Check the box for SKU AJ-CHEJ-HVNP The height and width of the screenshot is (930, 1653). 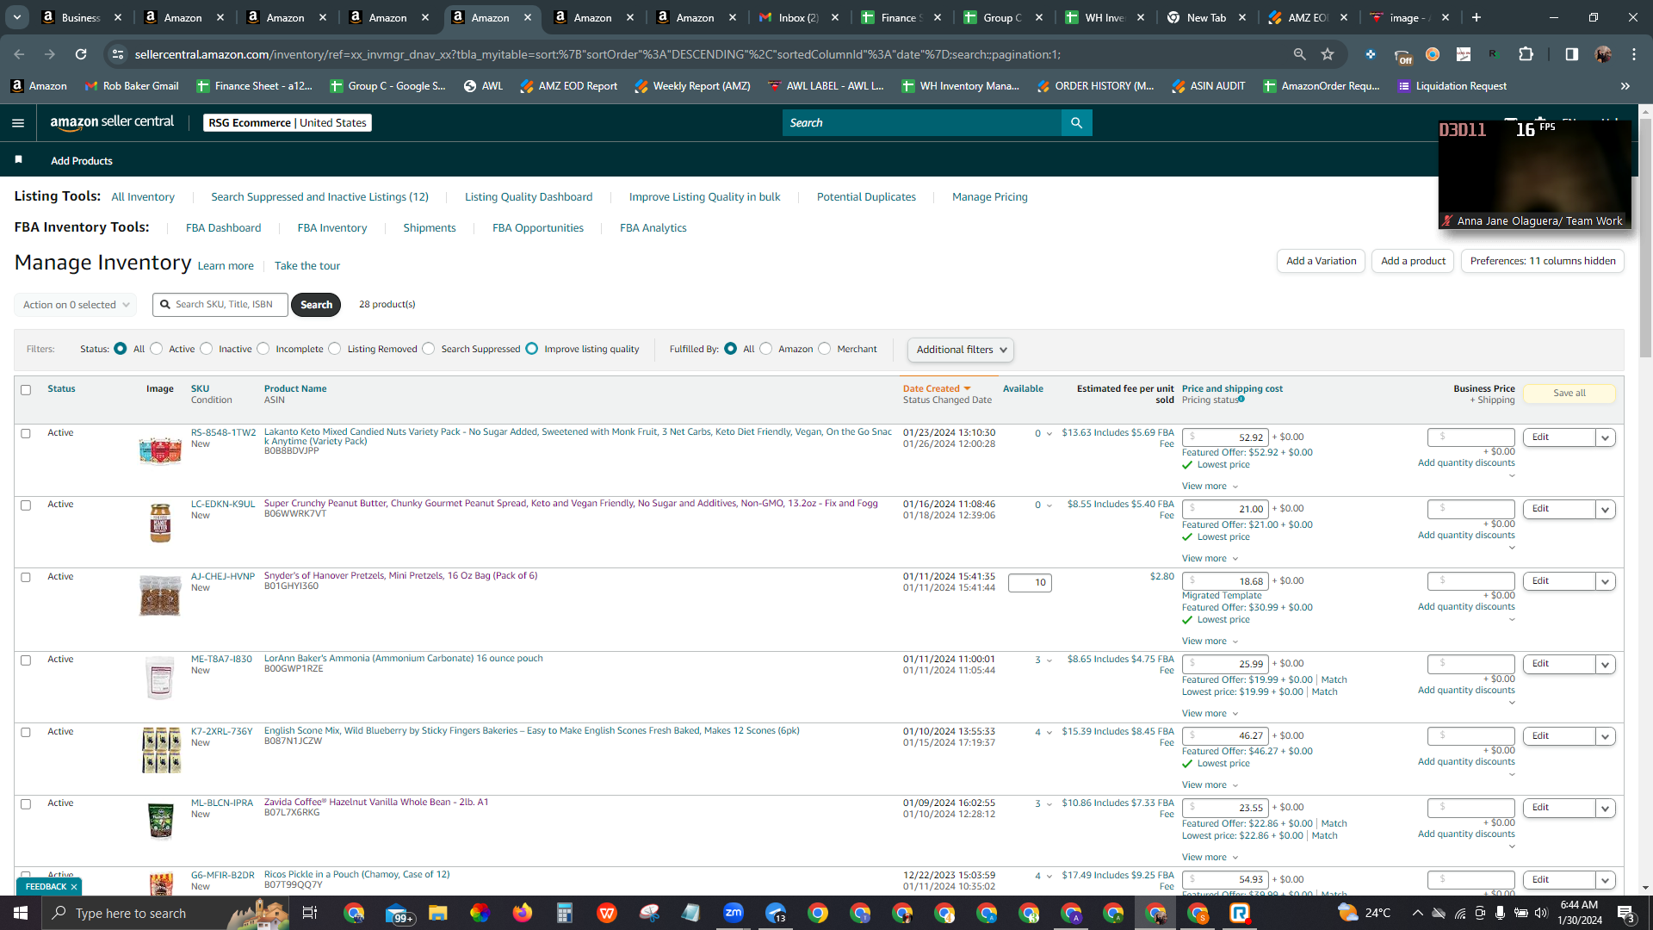click(x=26, y=578)
